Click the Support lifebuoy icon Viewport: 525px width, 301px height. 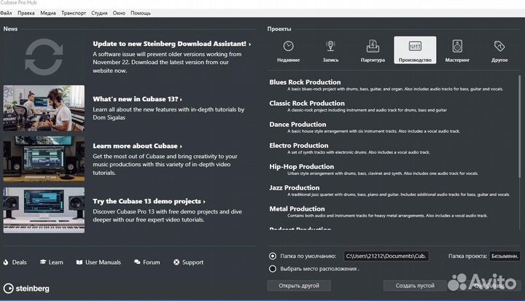(x=176, y=262)
